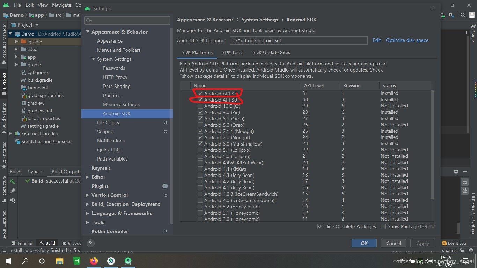Expand Tools settings section
Screen dimensions: 477x268
coord(88,222)
